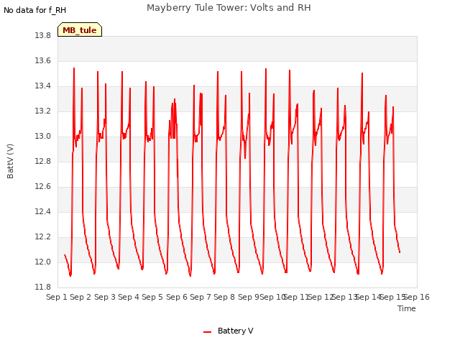Click the 13.6 y-axis tick label
Viewport: 460px width, 345px height.
(x=43, y=60)
